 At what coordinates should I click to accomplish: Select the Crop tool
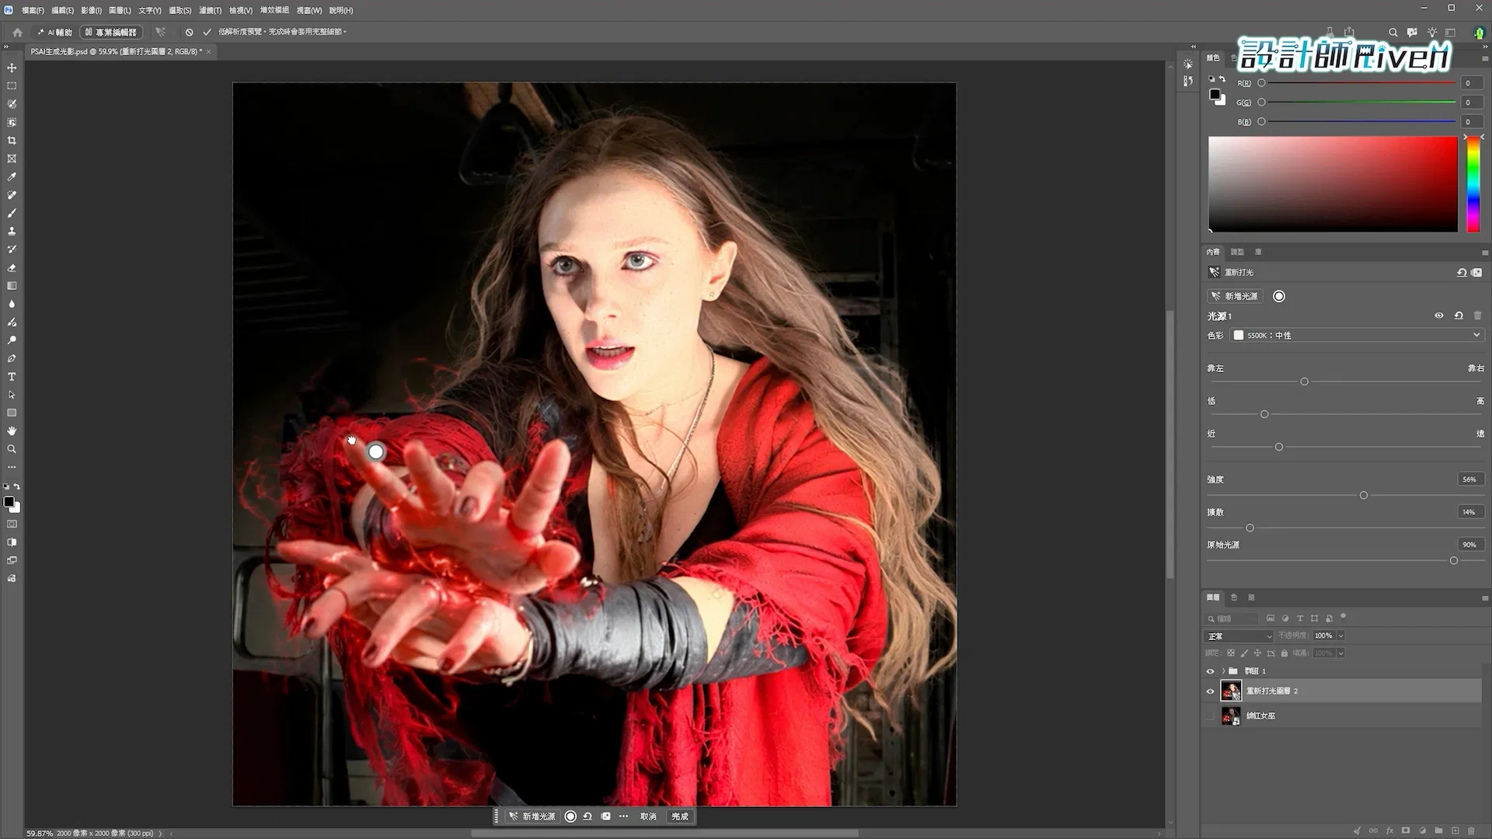click(12, 141)
